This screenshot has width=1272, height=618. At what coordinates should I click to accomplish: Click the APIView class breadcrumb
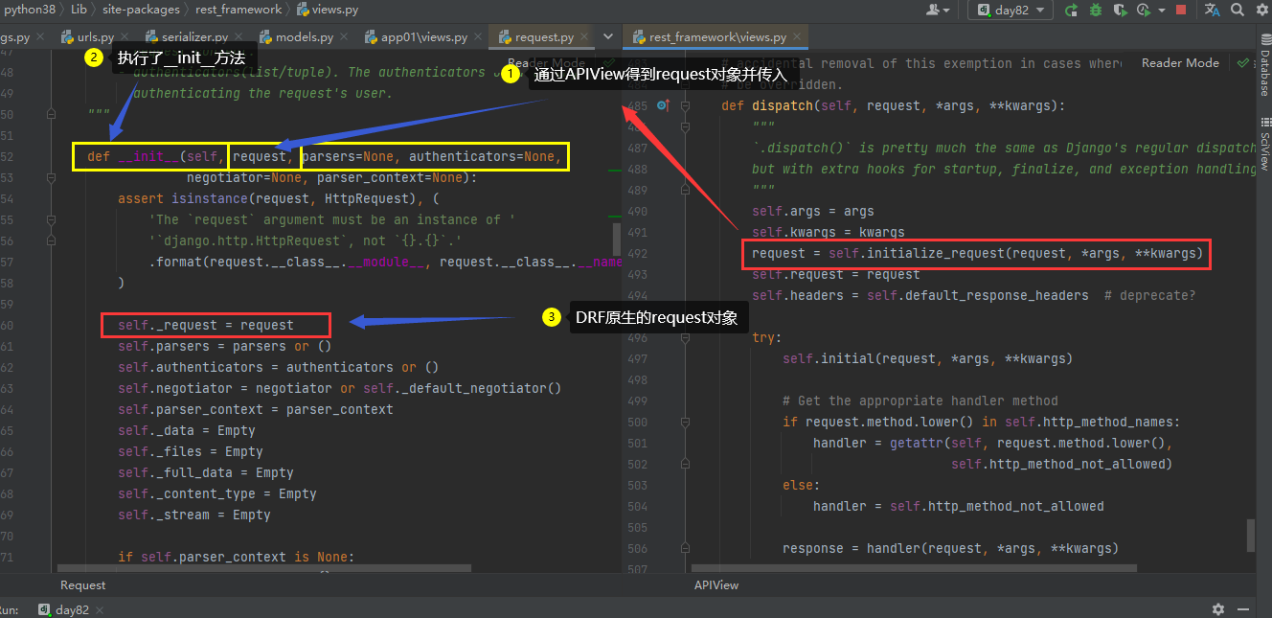point(716,584)
